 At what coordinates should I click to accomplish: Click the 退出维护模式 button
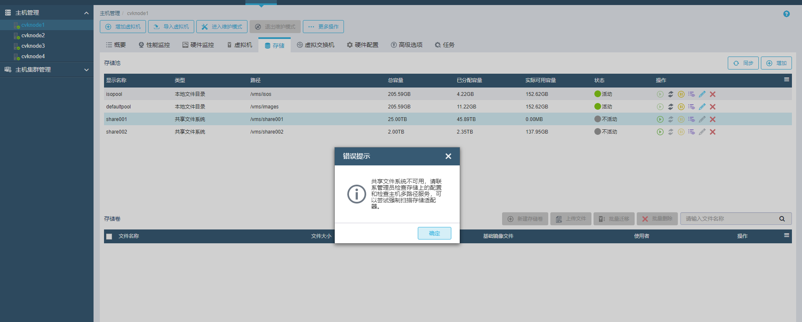[x=275, y=27]
